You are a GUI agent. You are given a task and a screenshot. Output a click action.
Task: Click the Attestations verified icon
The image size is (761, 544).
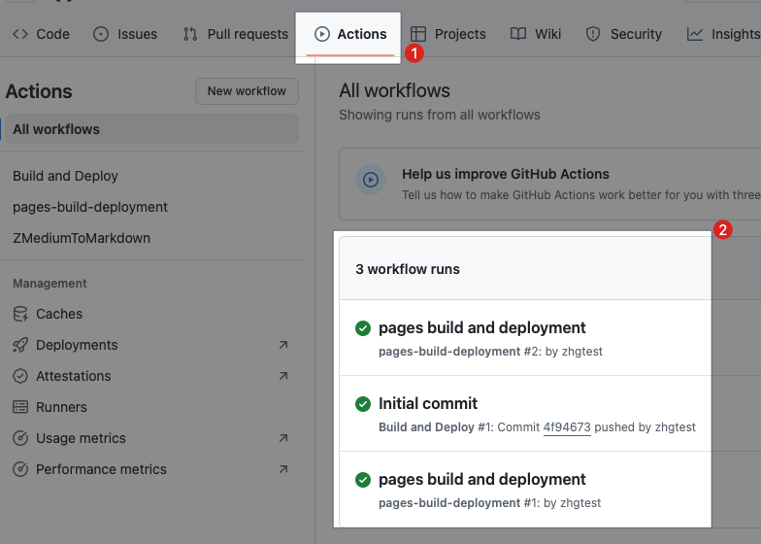(x=20, y=376)
